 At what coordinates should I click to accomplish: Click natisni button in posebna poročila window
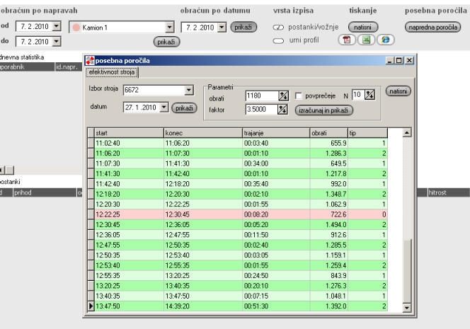click(x=398, y=91)
